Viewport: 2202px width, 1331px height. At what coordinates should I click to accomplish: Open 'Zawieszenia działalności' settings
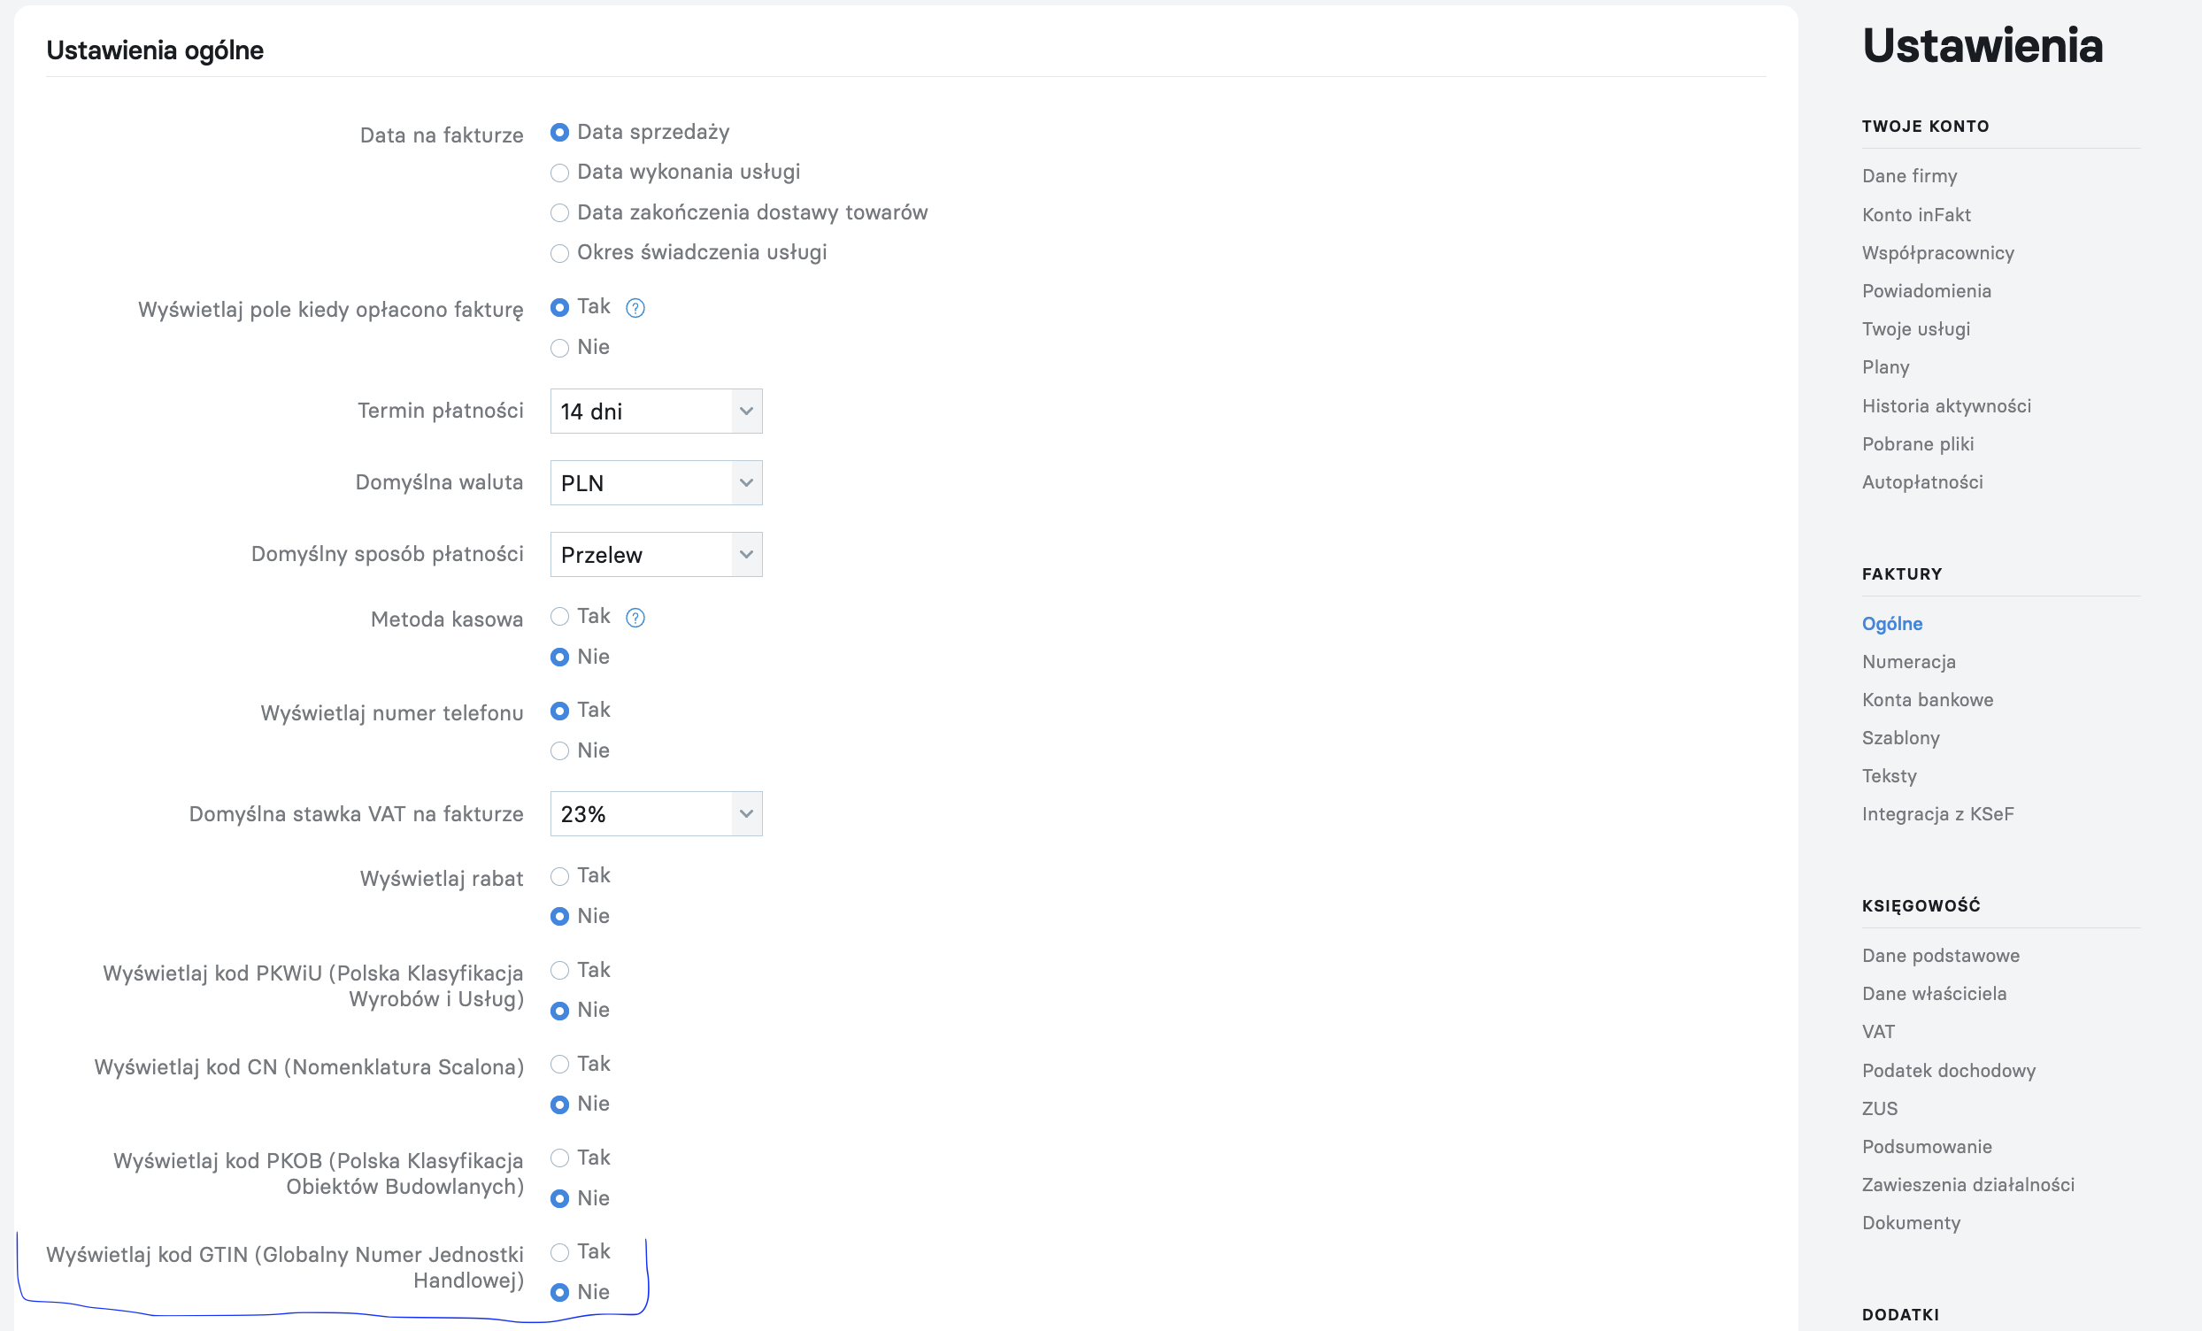(x=1967, y=1185)
